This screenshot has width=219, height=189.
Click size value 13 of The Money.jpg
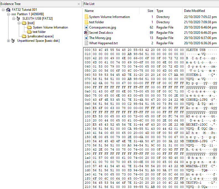coord(151,38)
